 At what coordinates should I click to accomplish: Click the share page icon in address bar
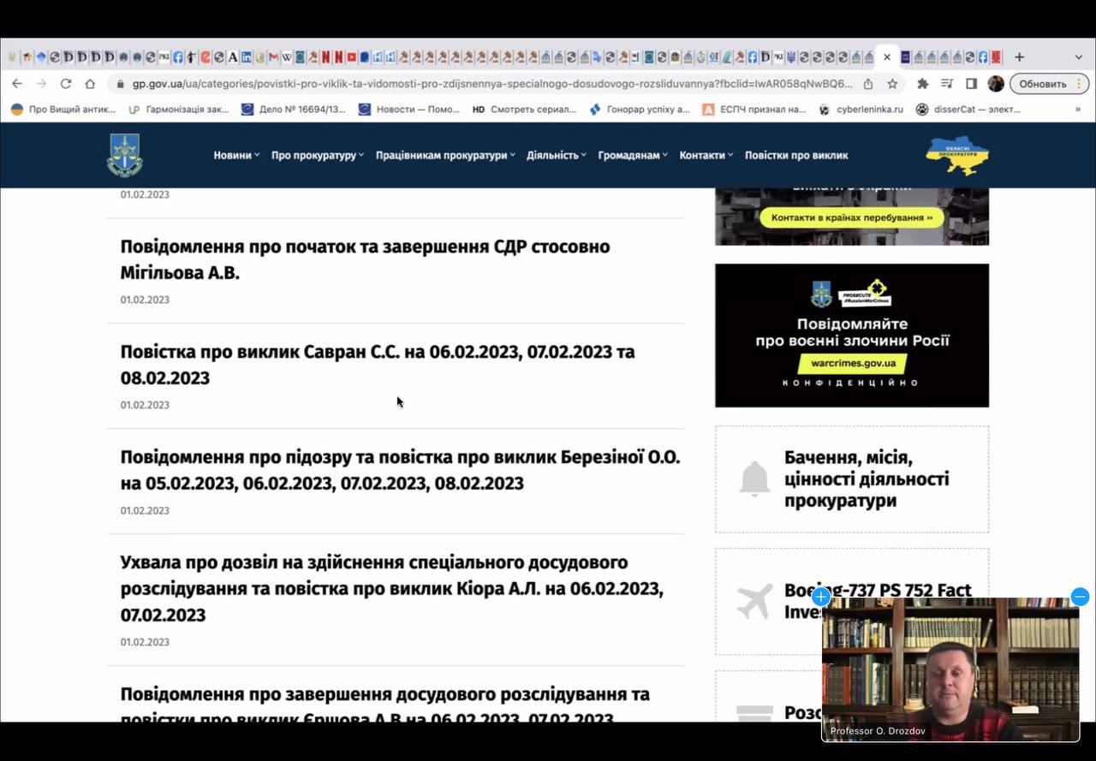tap(868, 84)
